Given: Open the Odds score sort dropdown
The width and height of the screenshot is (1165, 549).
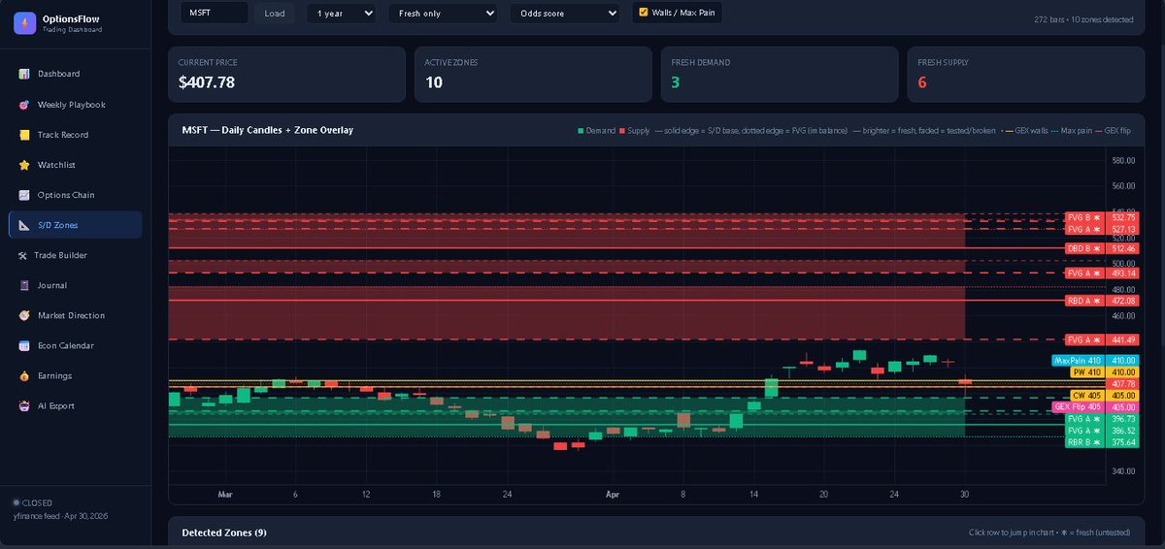Looking at the screenshot, I should click(x=564, y=13).
